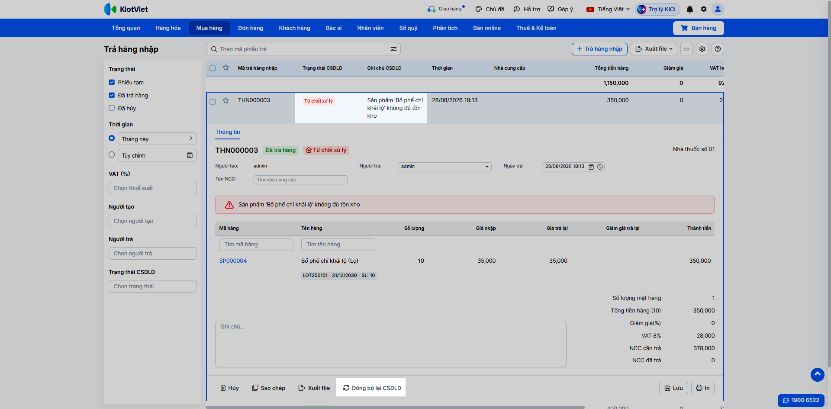Open the notifications bell icon
This screenshot has height=409, width=831.
pyautogui.click(x=690, y=9)
